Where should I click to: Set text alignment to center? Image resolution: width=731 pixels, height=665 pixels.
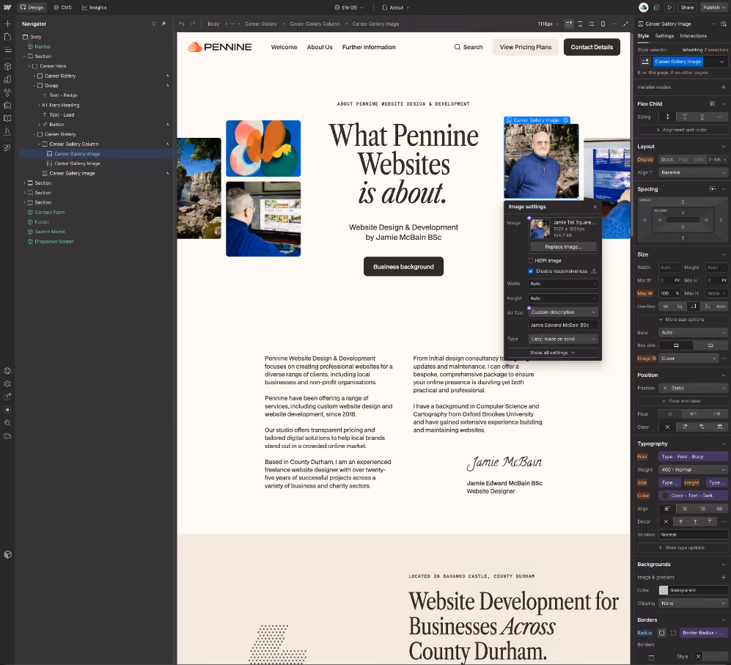[x=684, y=509]
